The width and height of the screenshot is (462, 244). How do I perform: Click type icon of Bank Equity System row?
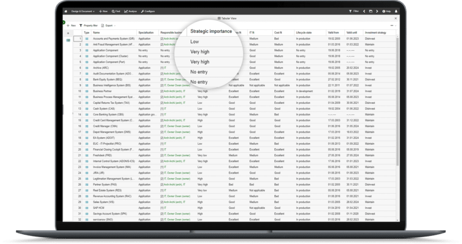click(87, 80)
